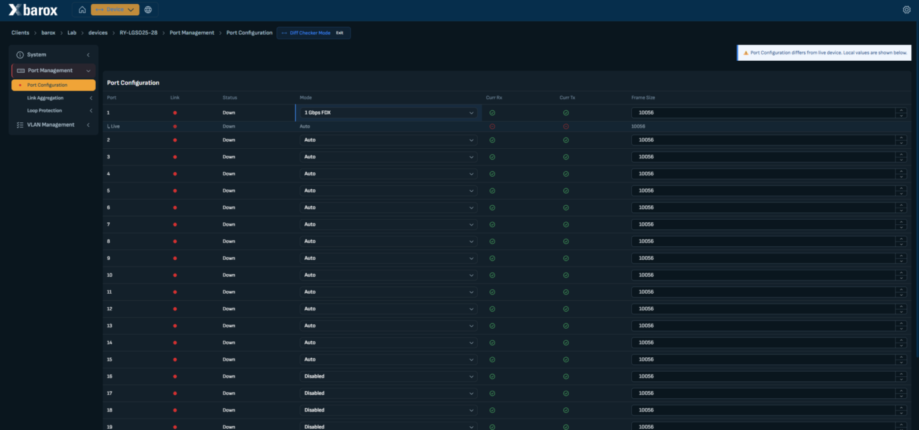The image size is (919, 430).
Task: Click the home icon in top bar
Action: 82,9
